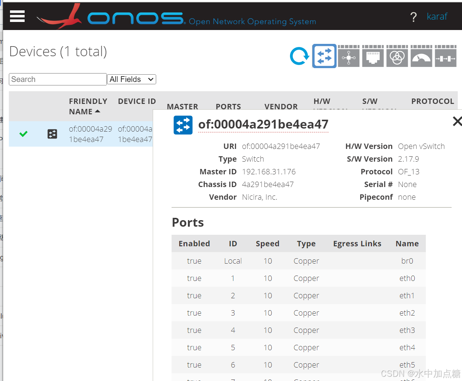Click inside the Search input field
The width and height of the screenshot is (462, 381).
[x=58, y=79]
